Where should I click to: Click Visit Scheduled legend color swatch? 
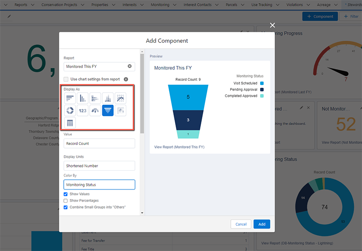(x=262, y=84)
